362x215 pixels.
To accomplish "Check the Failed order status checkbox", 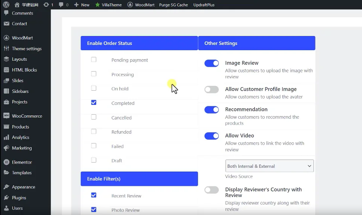I will coord(94,146).
